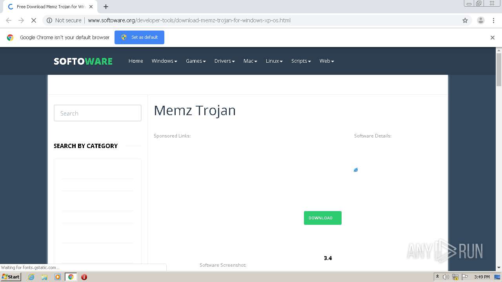Click the Action Center flag icon
The width and height of the screenshot is (502, 282).
coord(465,277)
